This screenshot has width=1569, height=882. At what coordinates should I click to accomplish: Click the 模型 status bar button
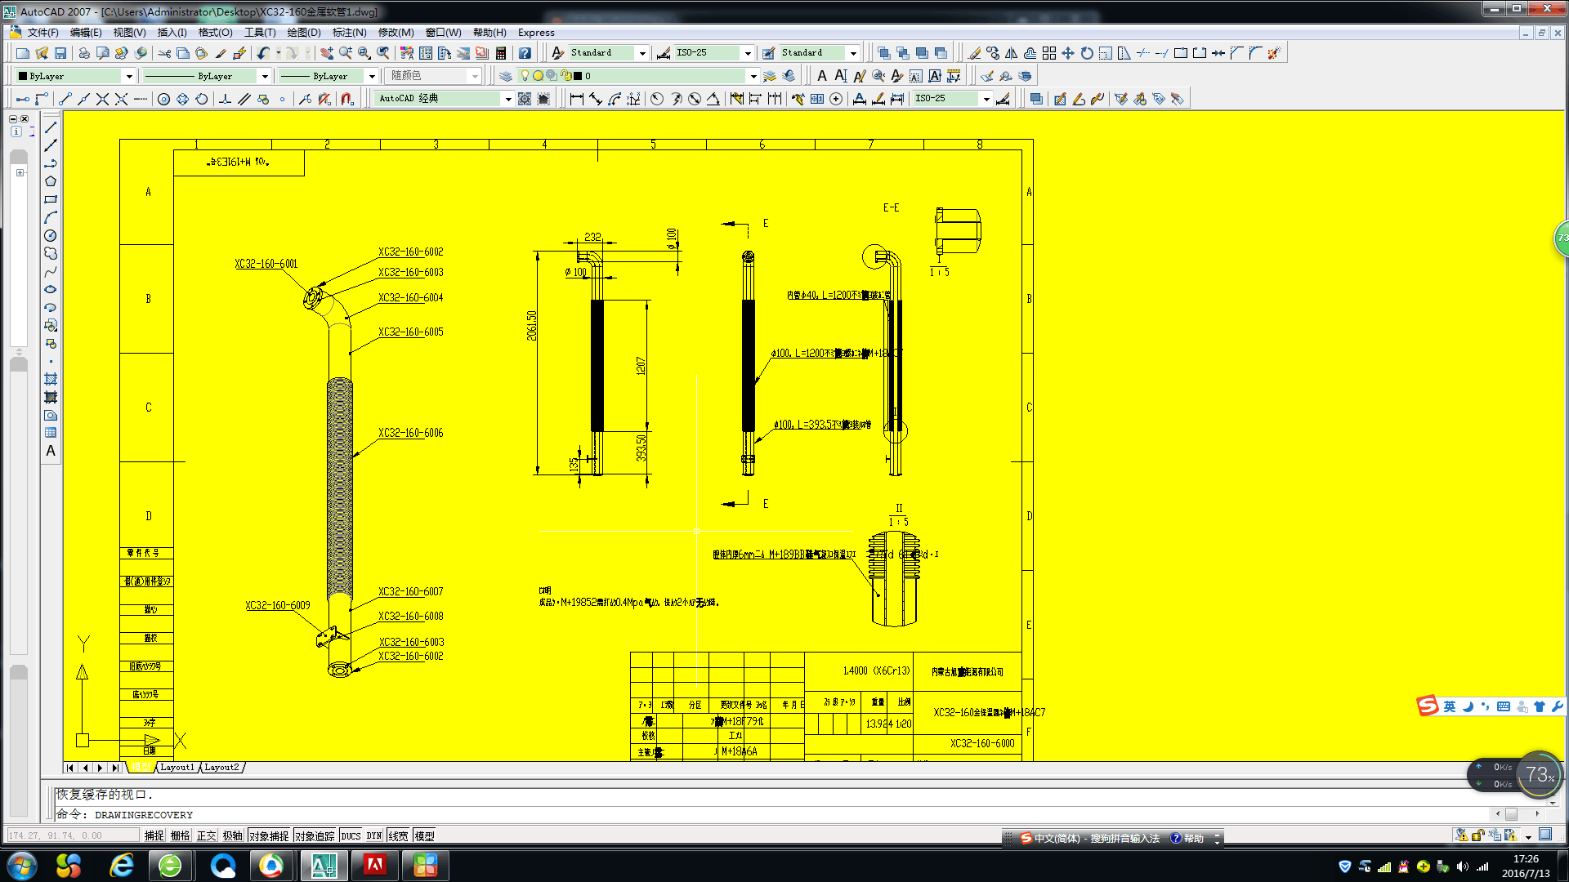click(x=424, y=835)
